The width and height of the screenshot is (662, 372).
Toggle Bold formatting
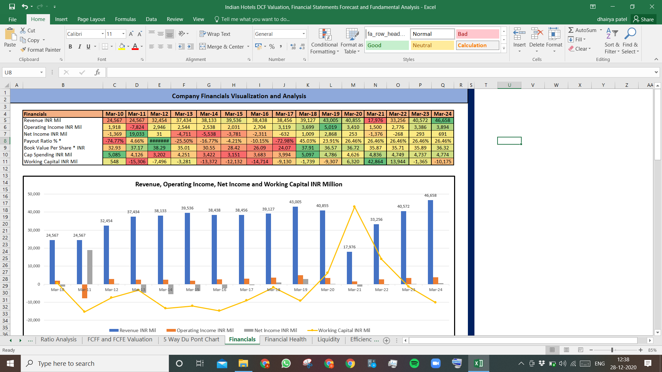(x=70, y=46)
